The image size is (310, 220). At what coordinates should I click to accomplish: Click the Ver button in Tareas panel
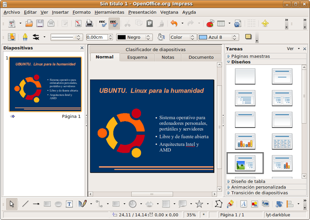click(x=290, y=48)
